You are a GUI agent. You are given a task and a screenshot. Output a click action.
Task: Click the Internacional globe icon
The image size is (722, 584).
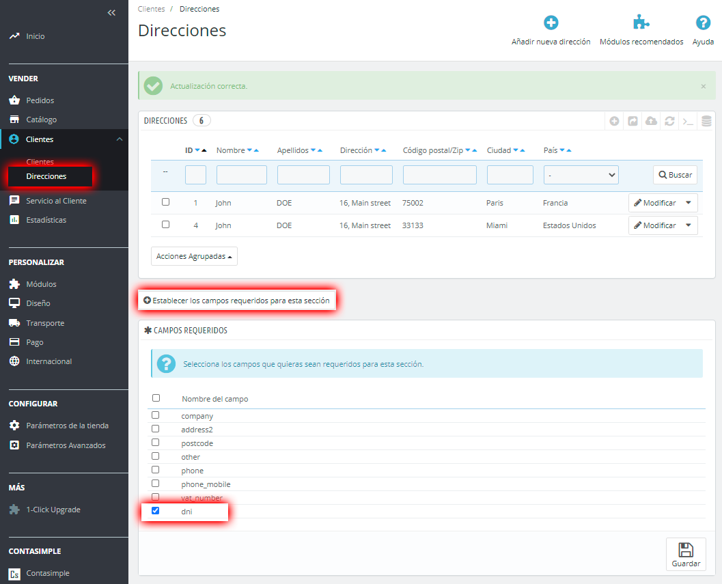14,361
